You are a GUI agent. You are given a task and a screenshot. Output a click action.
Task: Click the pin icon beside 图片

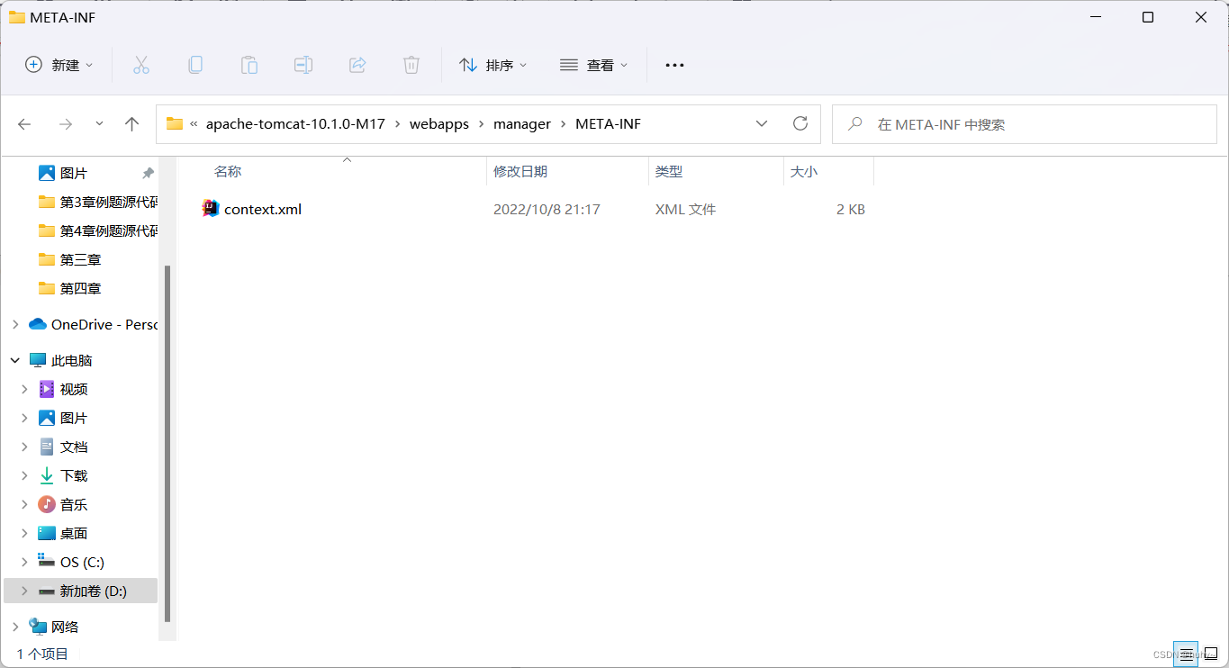point(149,173)
